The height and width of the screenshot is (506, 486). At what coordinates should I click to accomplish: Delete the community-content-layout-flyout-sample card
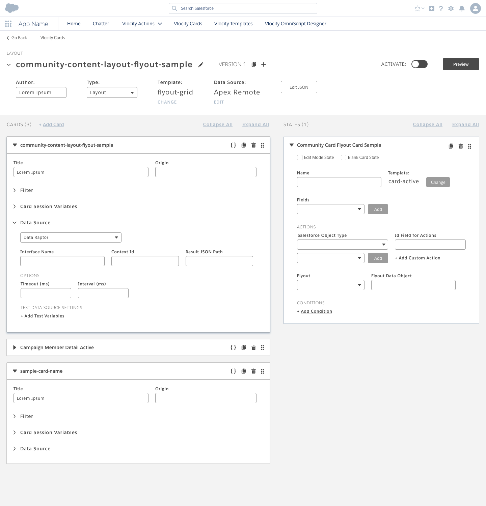[253, 145]
